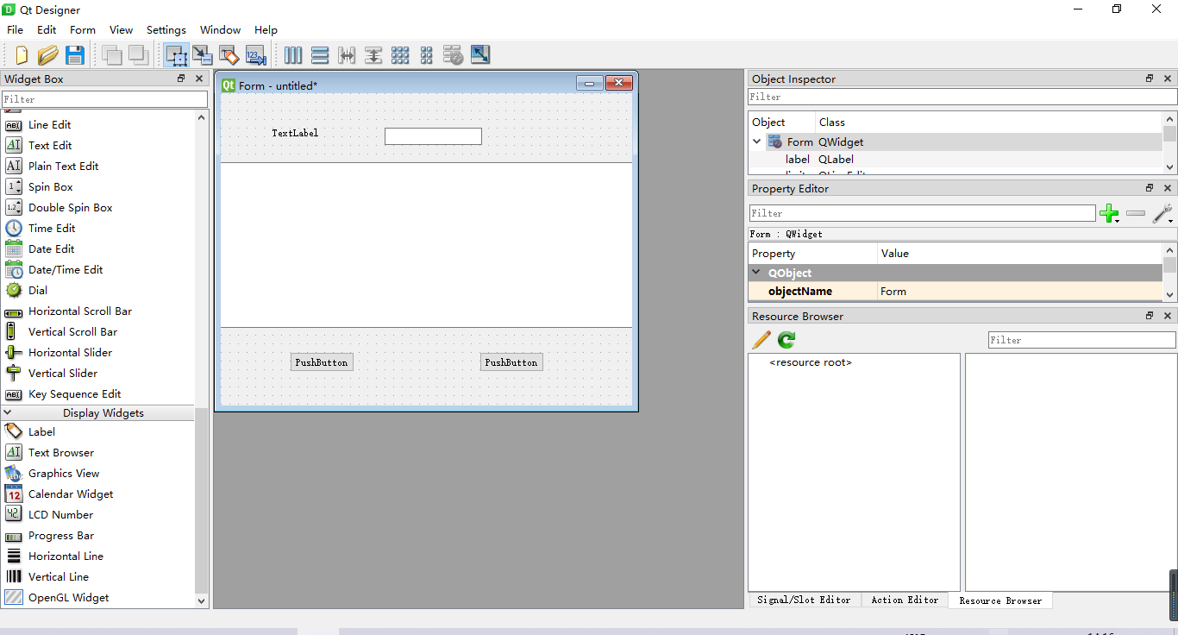The width and height of the screenshot is (1178, 635).
Task: Click the Adjust Size toolbar icon
Action: 480,55
